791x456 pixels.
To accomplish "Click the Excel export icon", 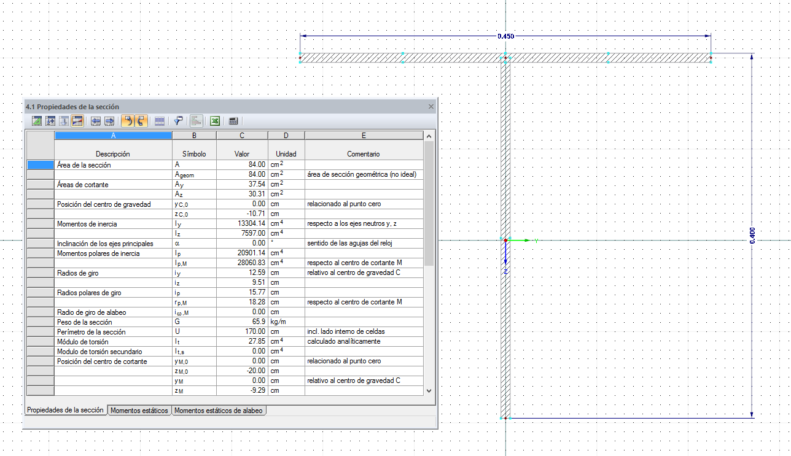I will coord(215,121).
